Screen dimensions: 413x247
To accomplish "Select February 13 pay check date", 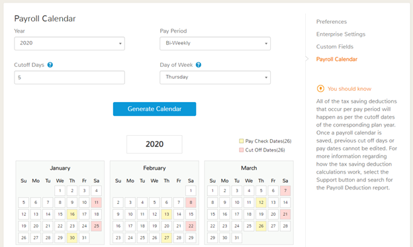I will [x=167, y=215].
